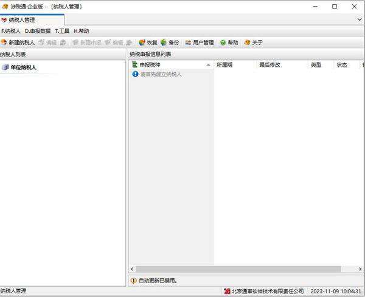The height and width of the screenshot is (297, 365).
Task: Open the F.纳税人 menu
Action: [x=11, y=31]
